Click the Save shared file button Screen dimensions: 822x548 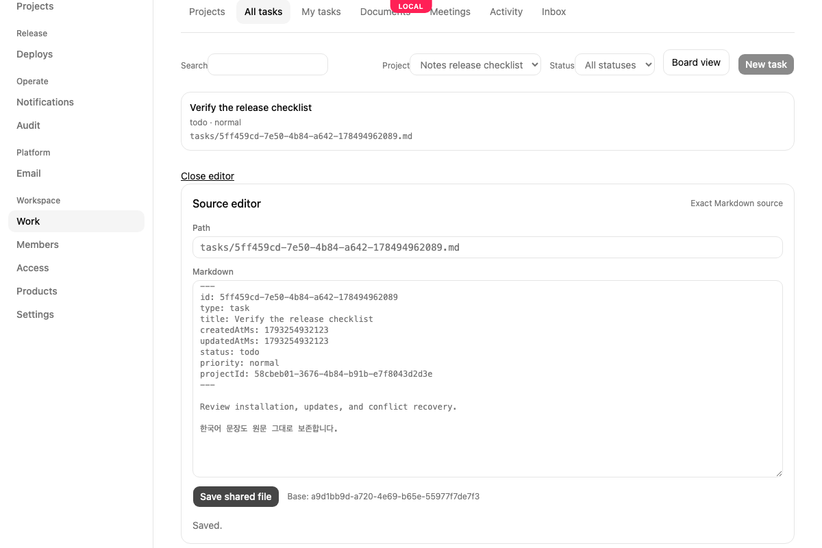tap(236, 497)
